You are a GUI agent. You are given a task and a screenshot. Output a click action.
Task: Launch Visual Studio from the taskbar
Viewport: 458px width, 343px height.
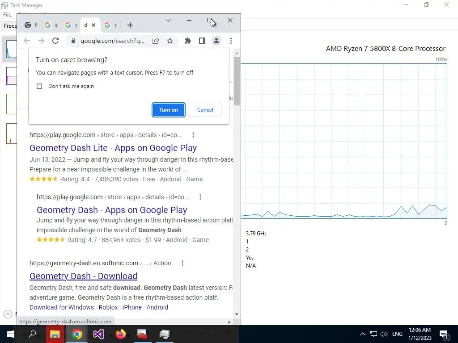tap(99, 334)
